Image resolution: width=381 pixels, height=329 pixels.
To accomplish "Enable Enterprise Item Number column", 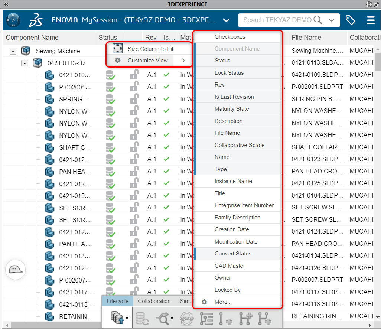I will pyautogui.click(x=238, y=205).
